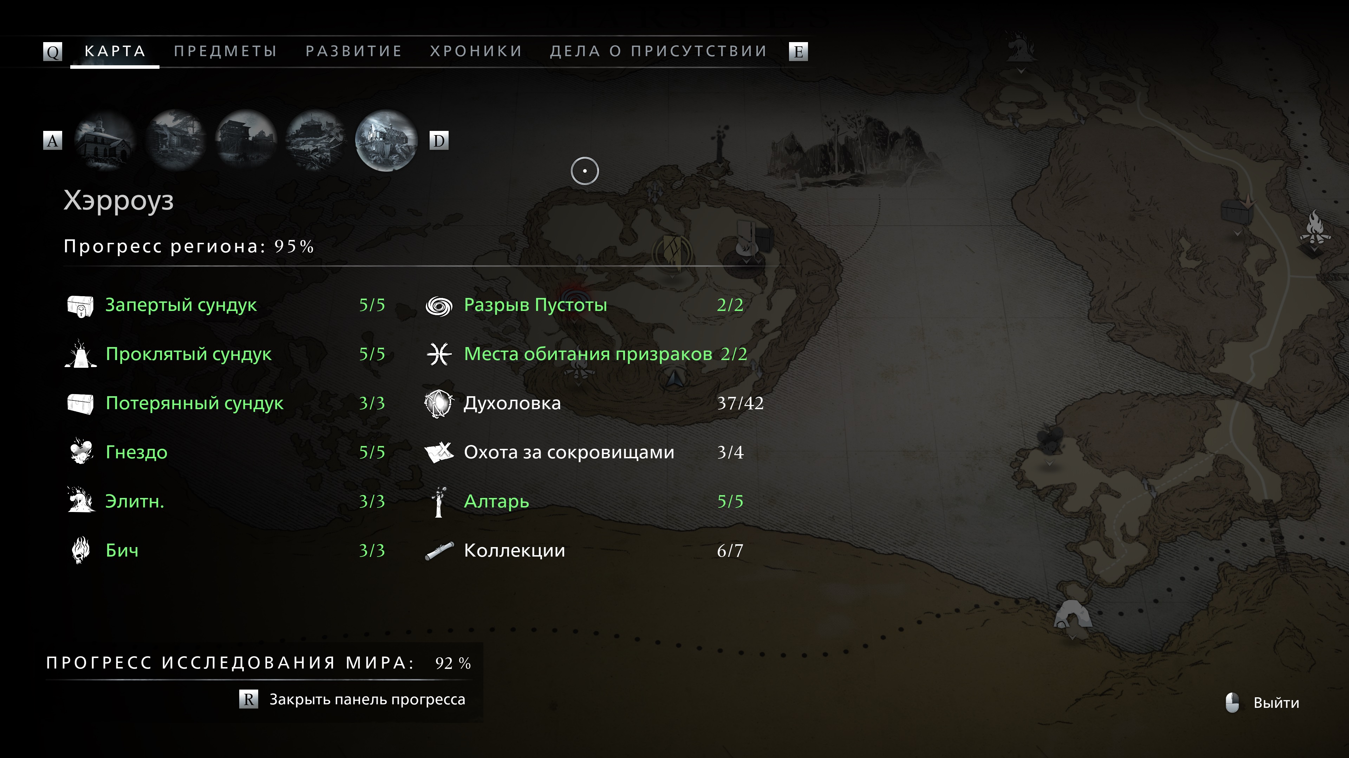
Task: Click the Гнездо nest icon
Action: 81,451
